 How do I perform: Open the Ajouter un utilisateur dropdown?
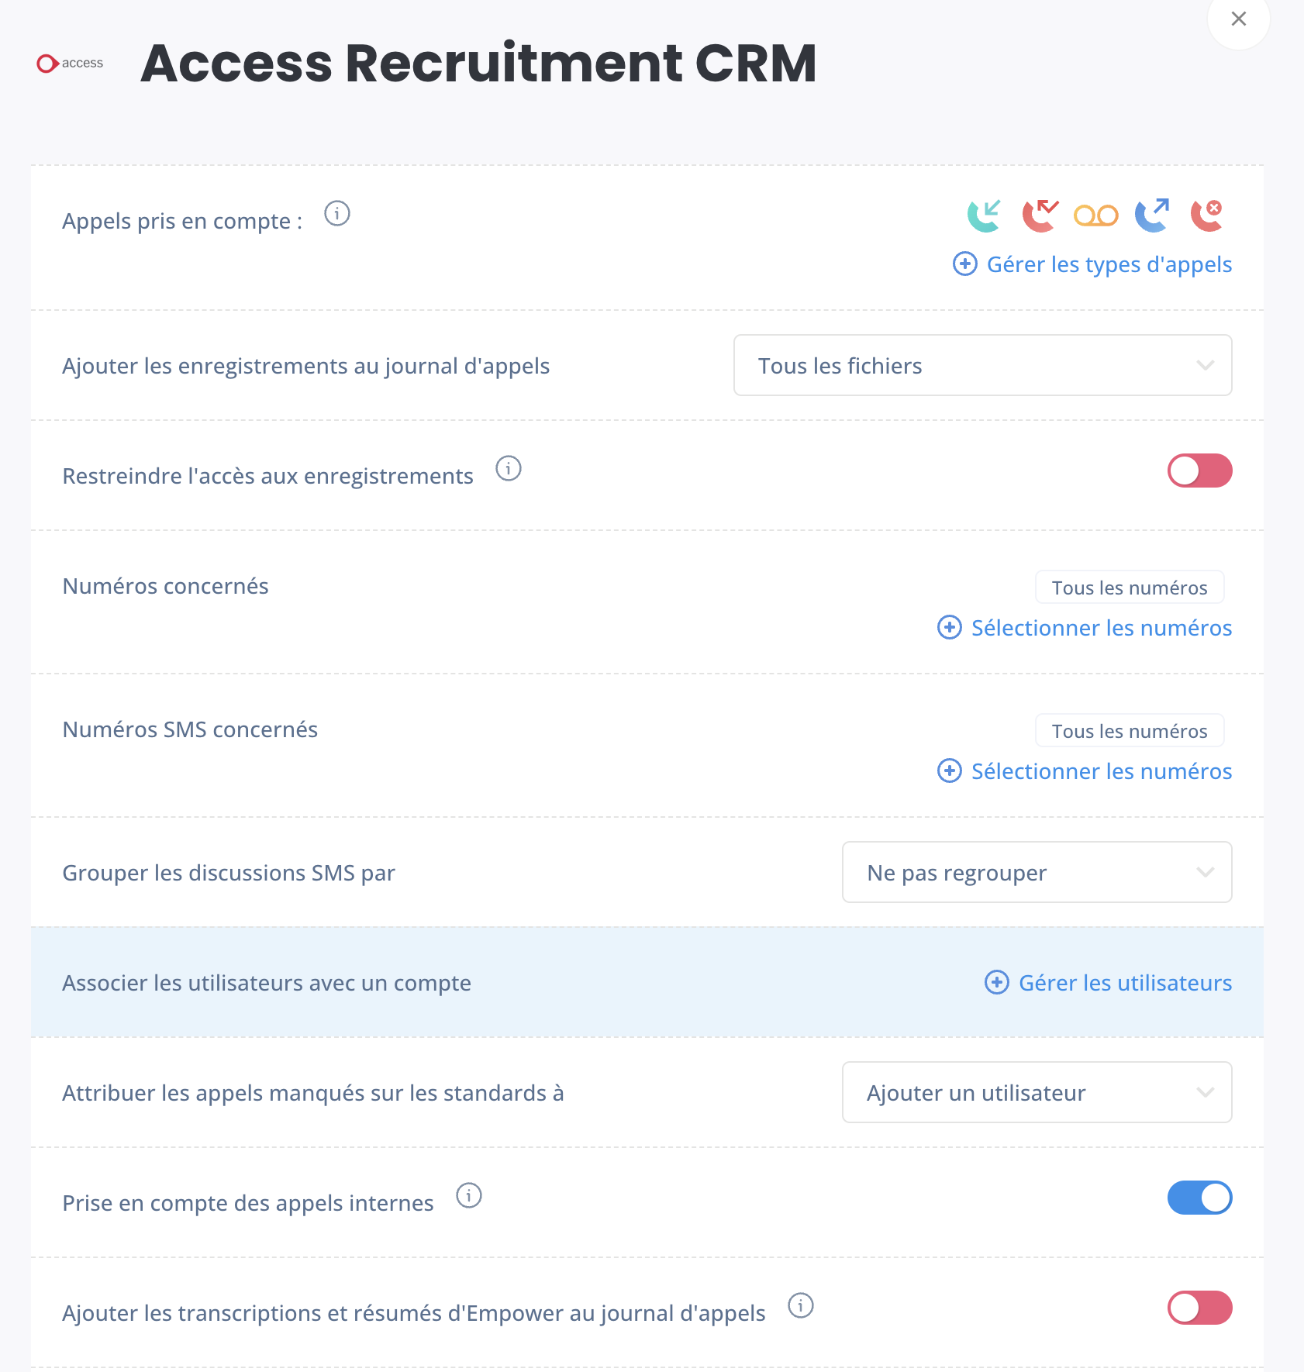[x=1037, y=1092]
